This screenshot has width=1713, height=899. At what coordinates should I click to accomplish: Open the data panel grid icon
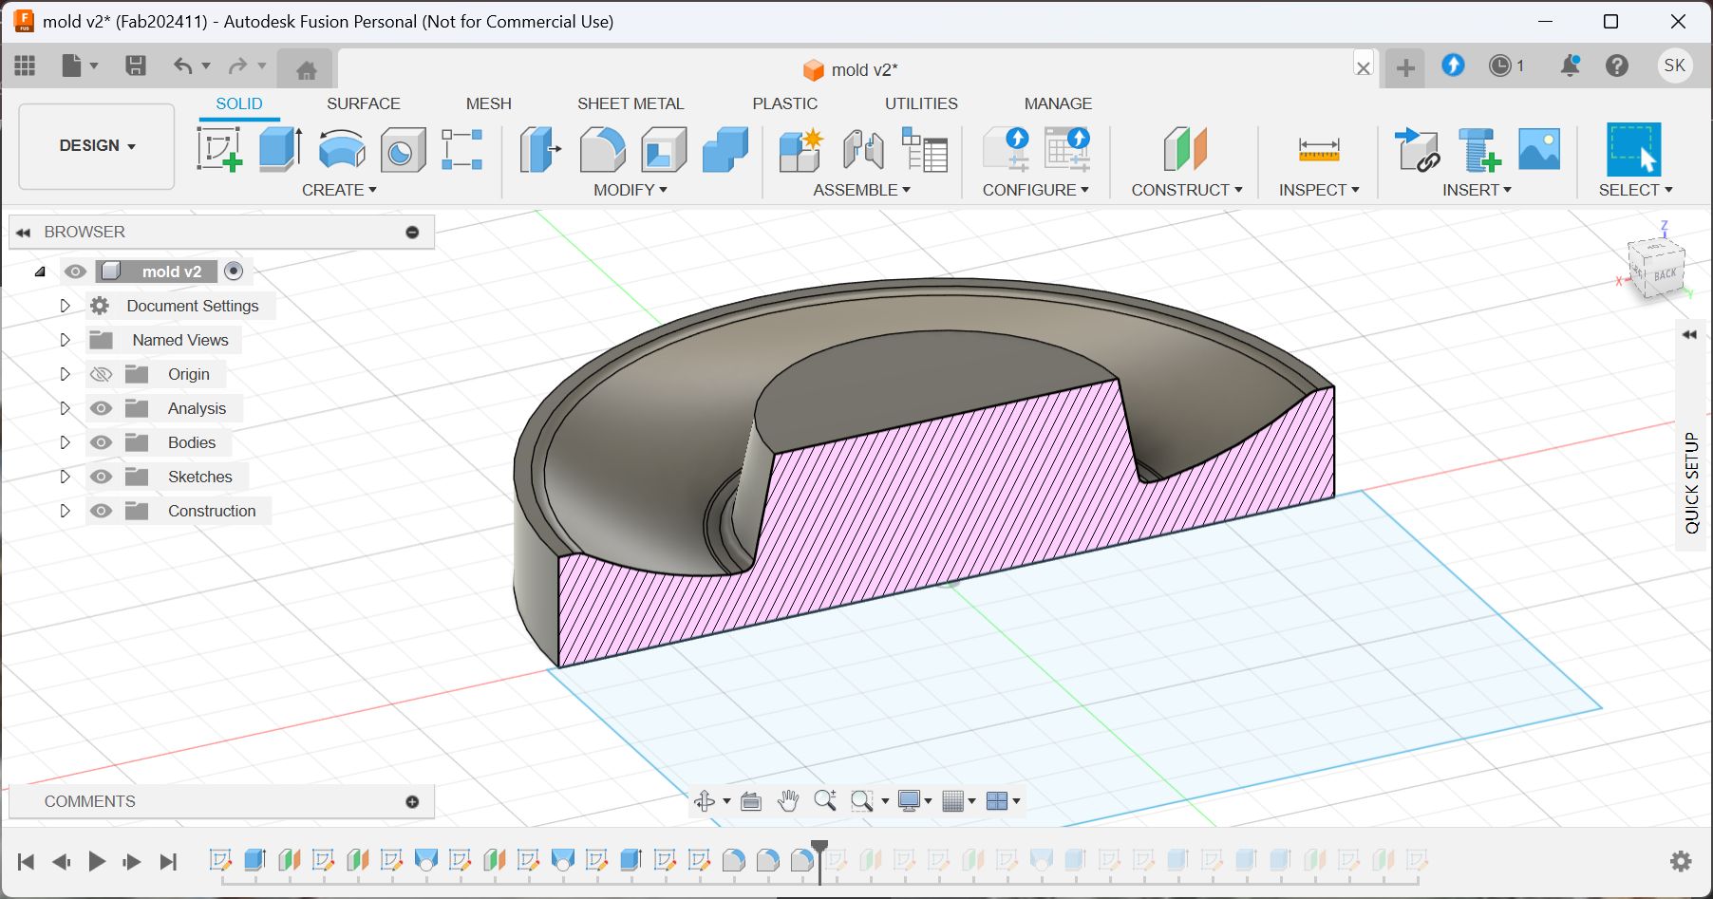pos(25,66)
